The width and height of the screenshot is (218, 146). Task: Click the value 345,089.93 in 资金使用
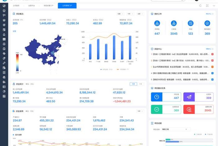[x=73, y=129]
